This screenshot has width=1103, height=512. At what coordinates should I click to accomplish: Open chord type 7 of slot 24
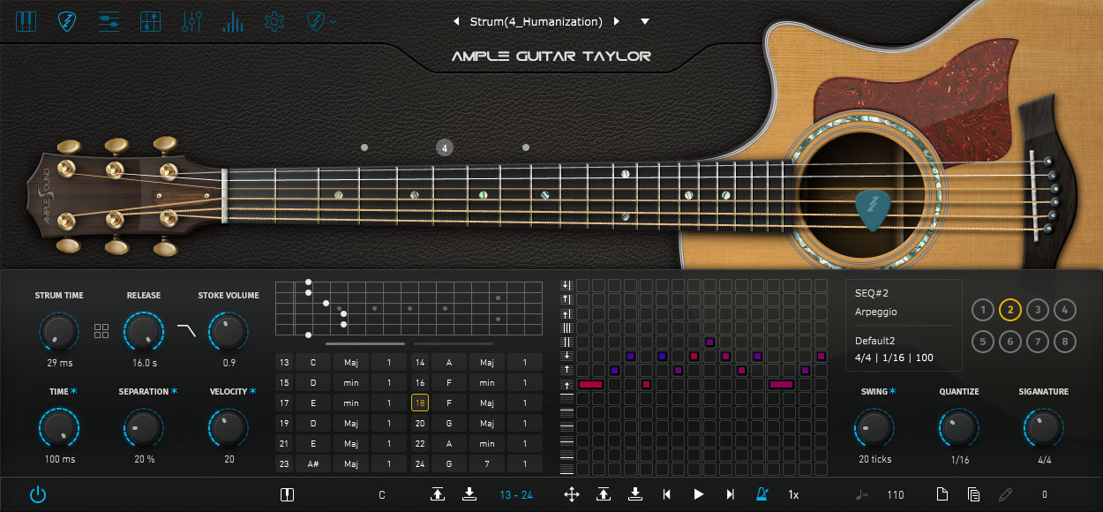click(487, 463)
